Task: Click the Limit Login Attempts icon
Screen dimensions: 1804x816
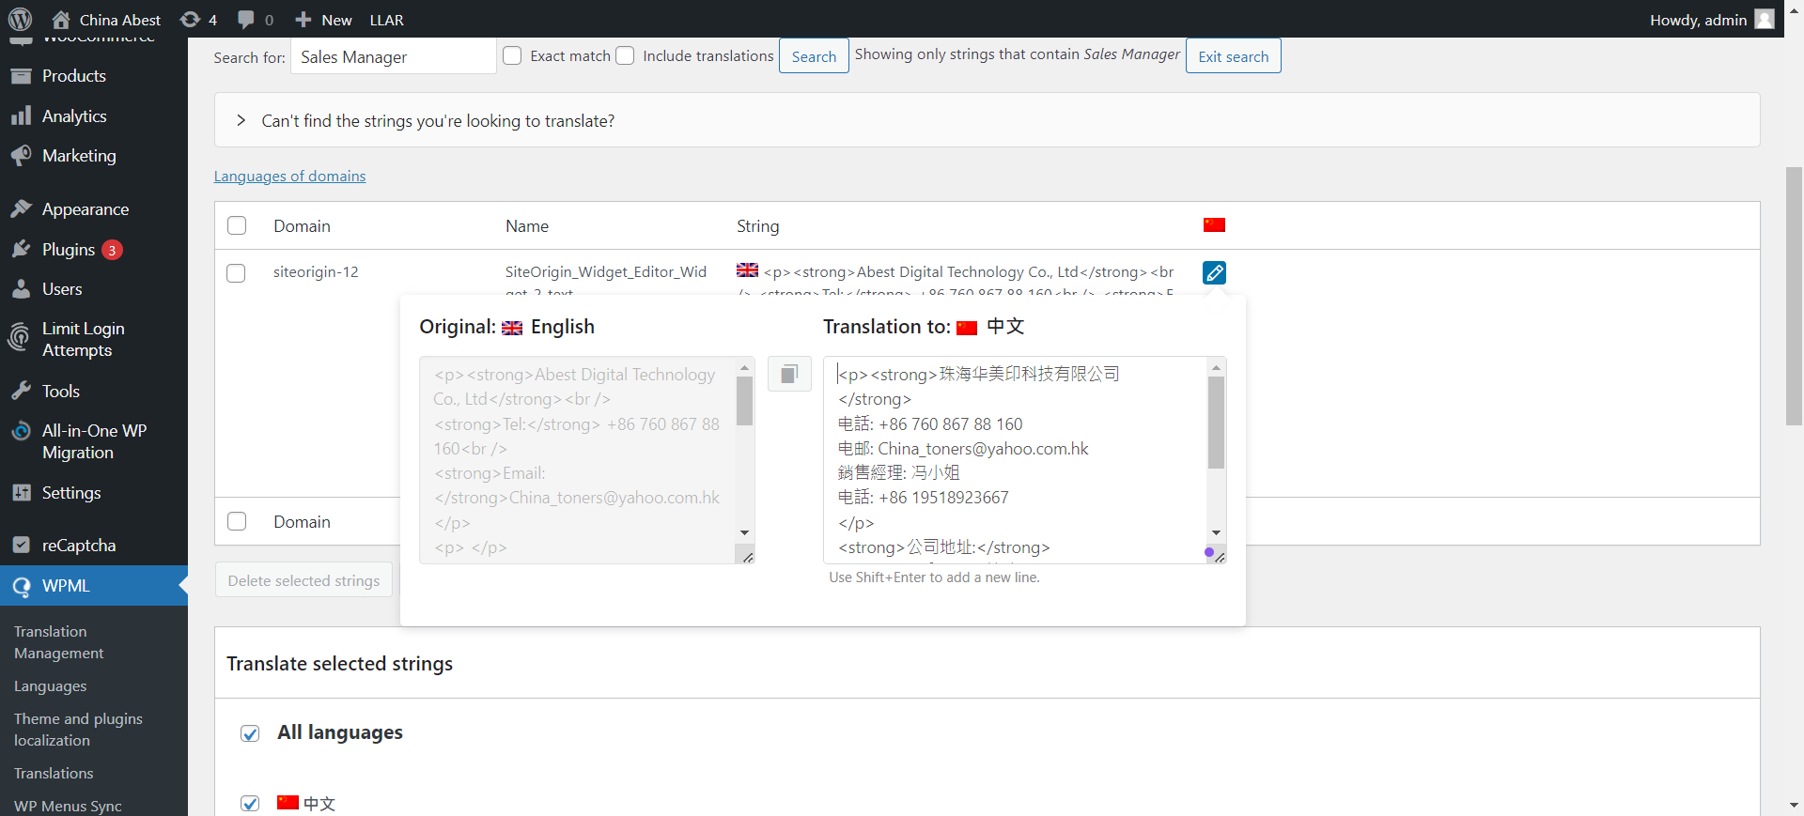Action: 20,338
